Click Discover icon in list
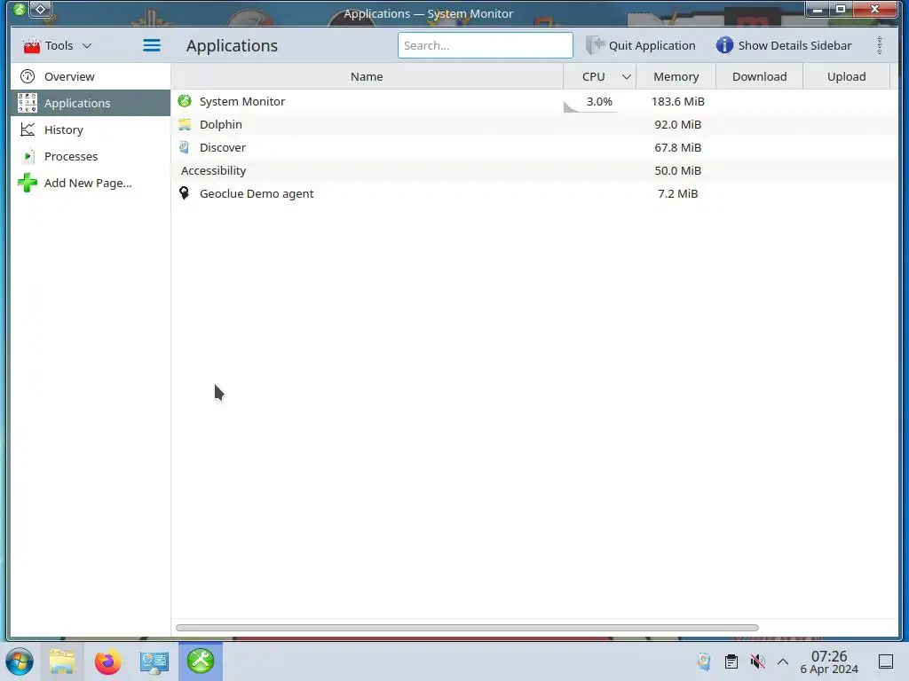Viewport: 909px width, 681px height. 185,148
